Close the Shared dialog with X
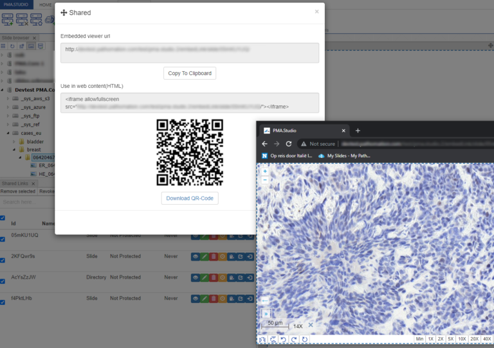Screen dimensions: 494x348 (316, 12)
